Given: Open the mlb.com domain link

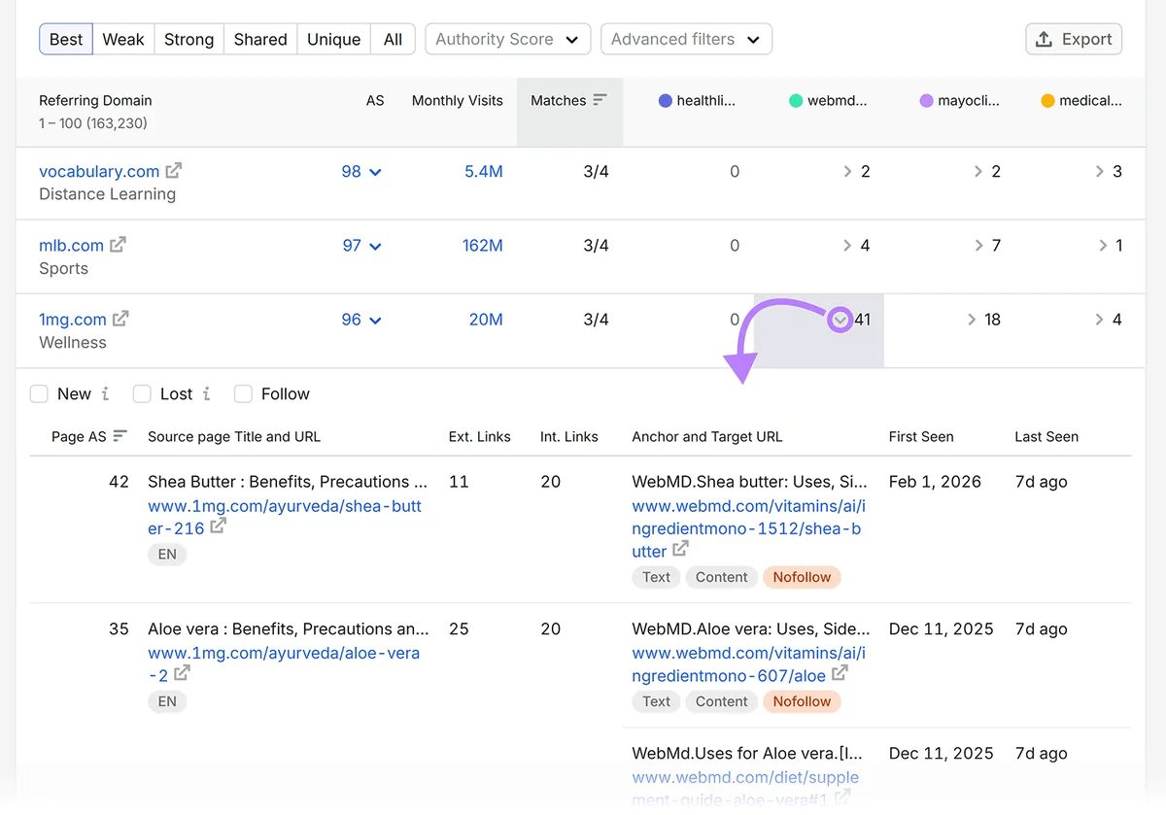Looking at the screenshot, I should click(71, 245).
